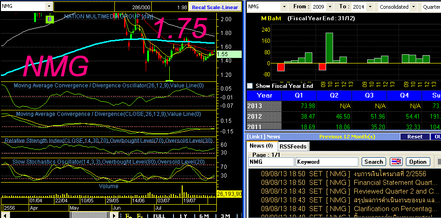Click the Q3 column header
The height and width of the screenshot is (218, 441).
pos(369,95)
